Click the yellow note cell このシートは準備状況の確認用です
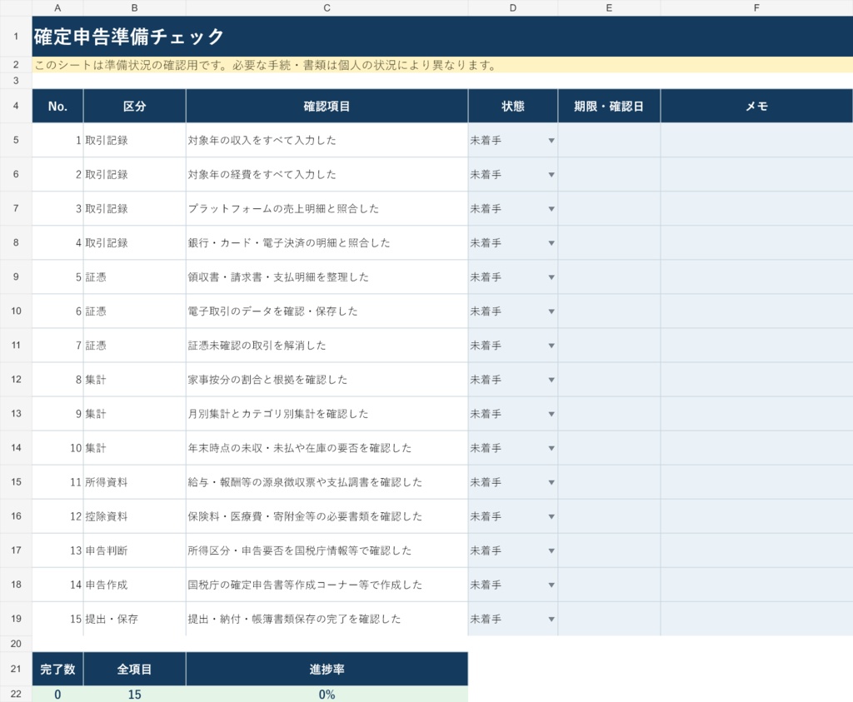 [442, 65]
